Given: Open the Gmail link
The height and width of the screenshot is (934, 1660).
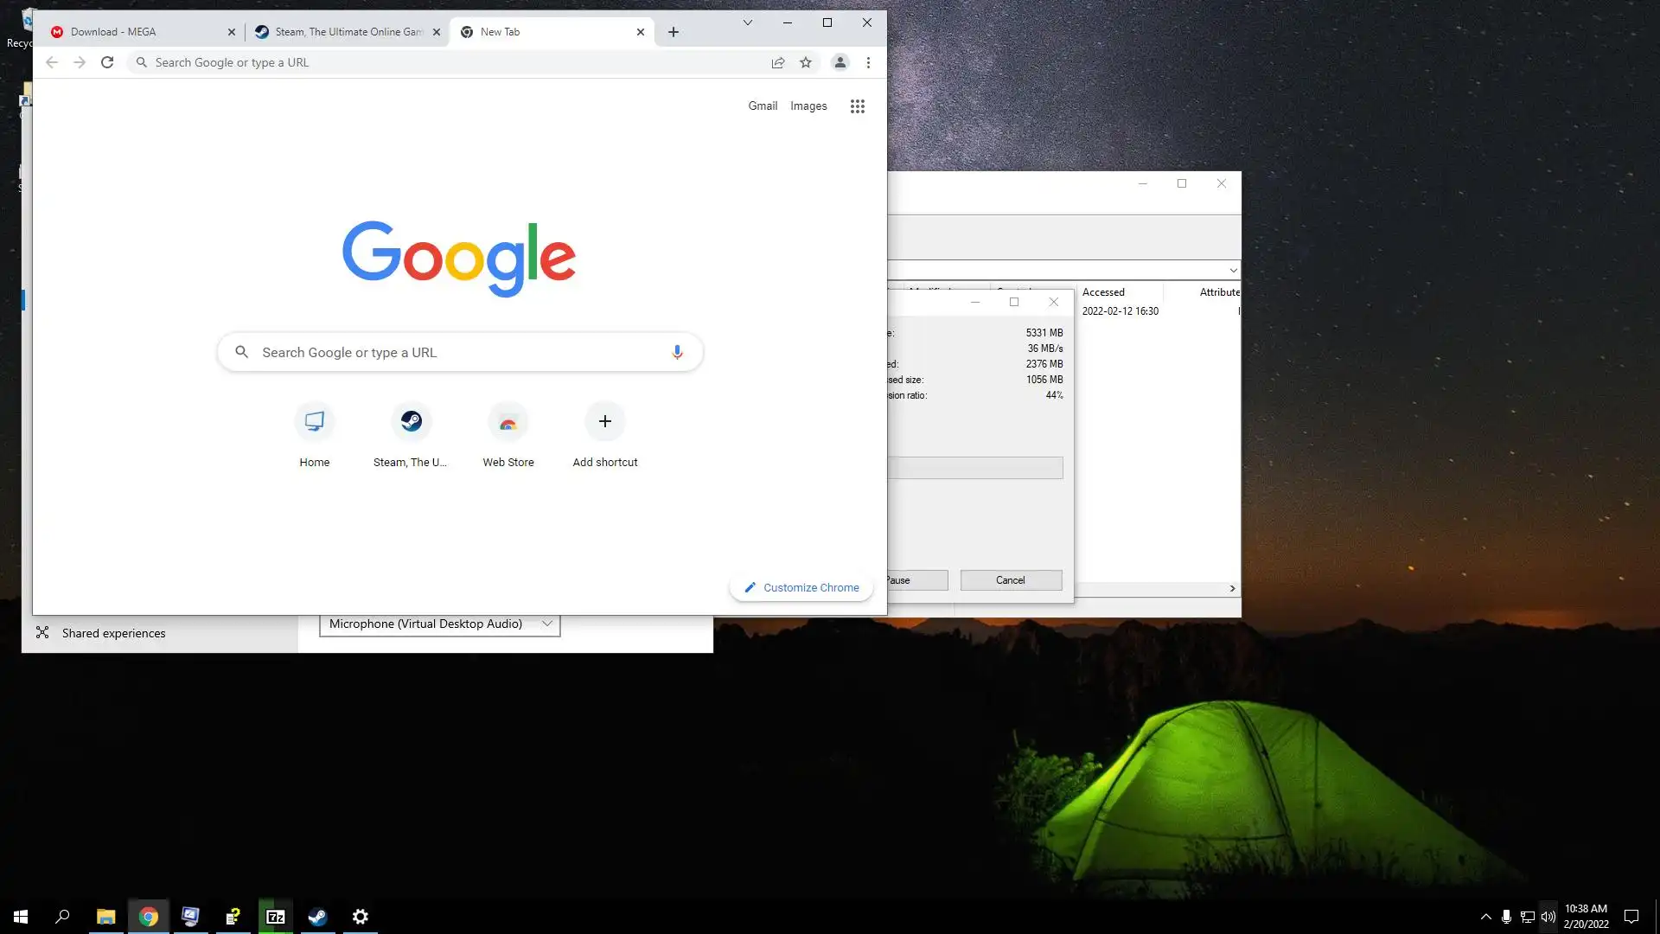Looking at the screenshot, I should [763, 106].
